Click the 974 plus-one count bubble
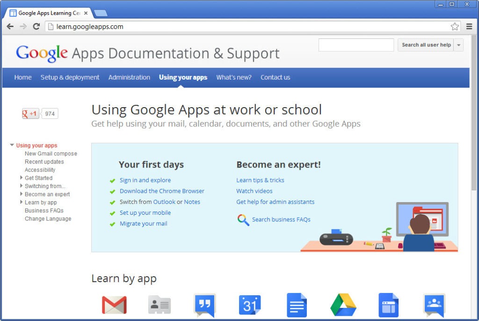This screenshot has height=321, width=479. point(50,114)
